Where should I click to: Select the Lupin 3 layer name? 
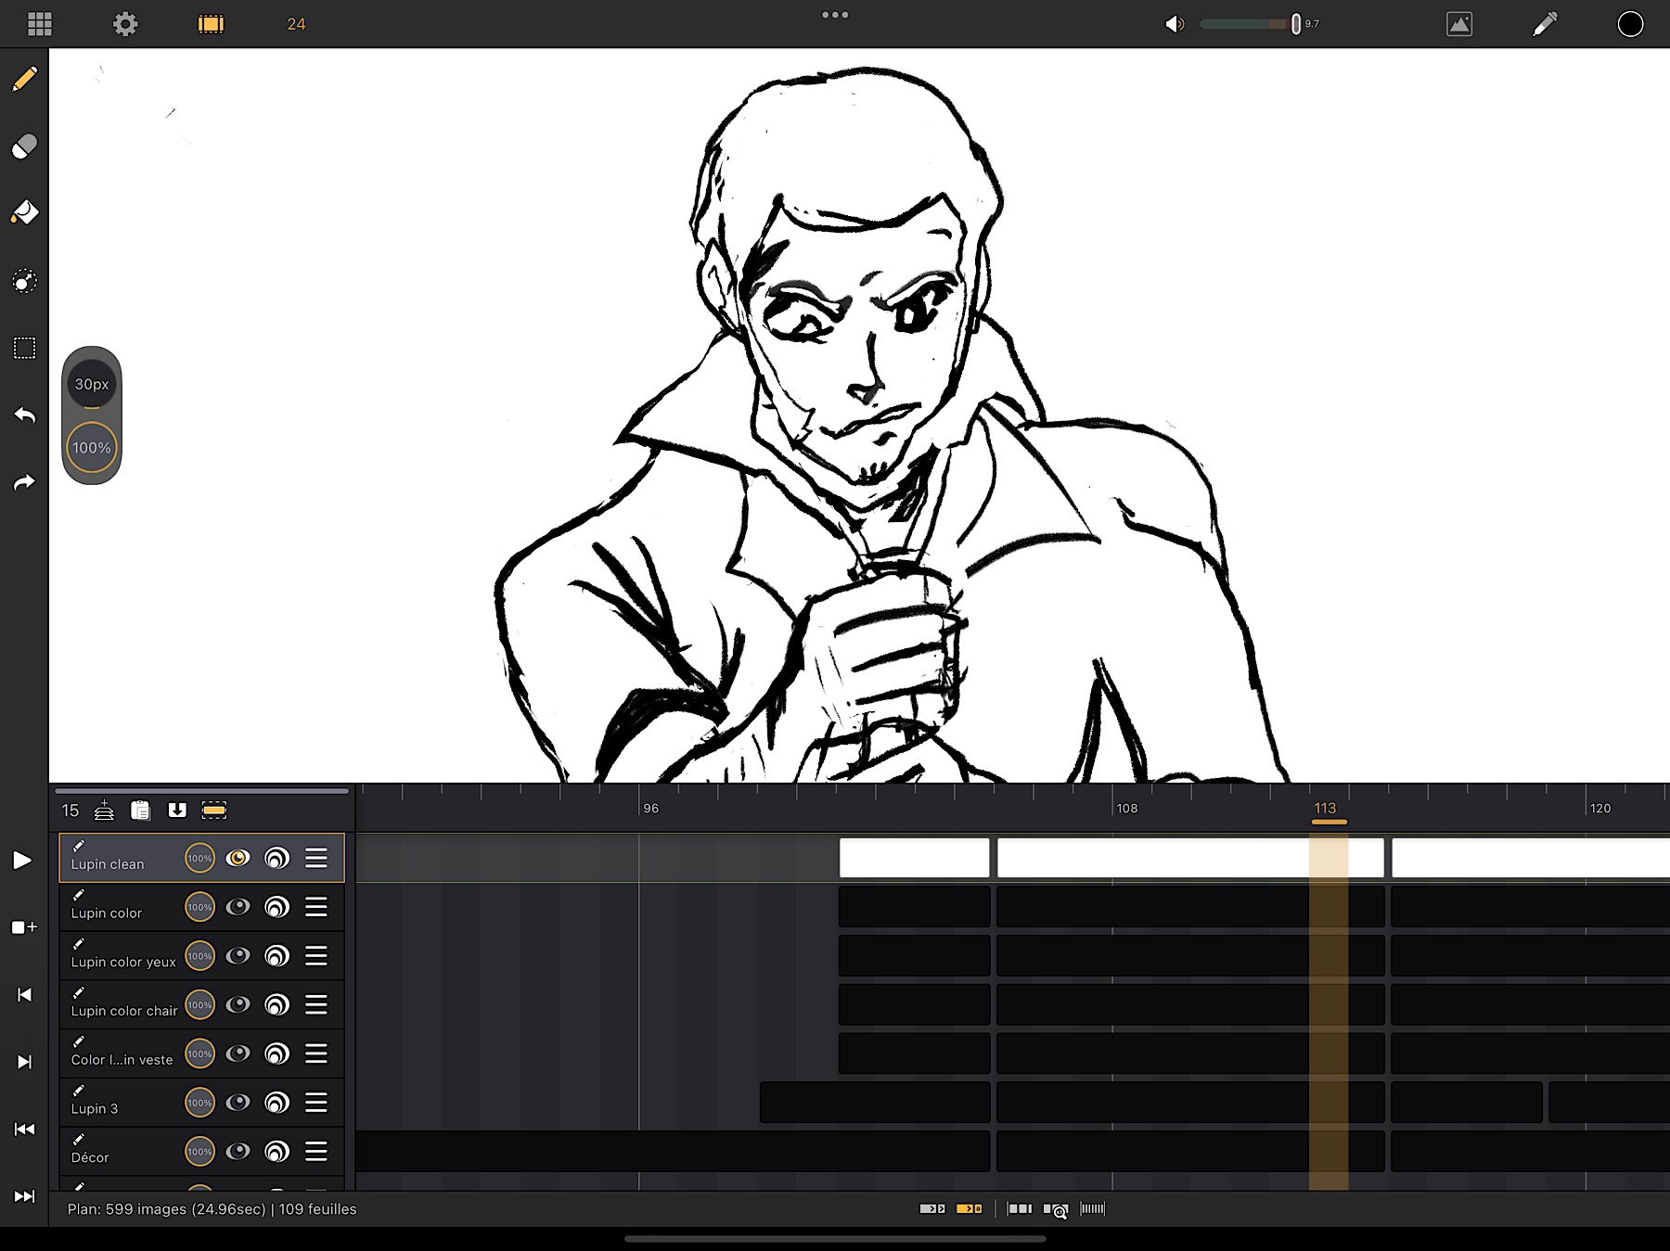coord(95,1109)
